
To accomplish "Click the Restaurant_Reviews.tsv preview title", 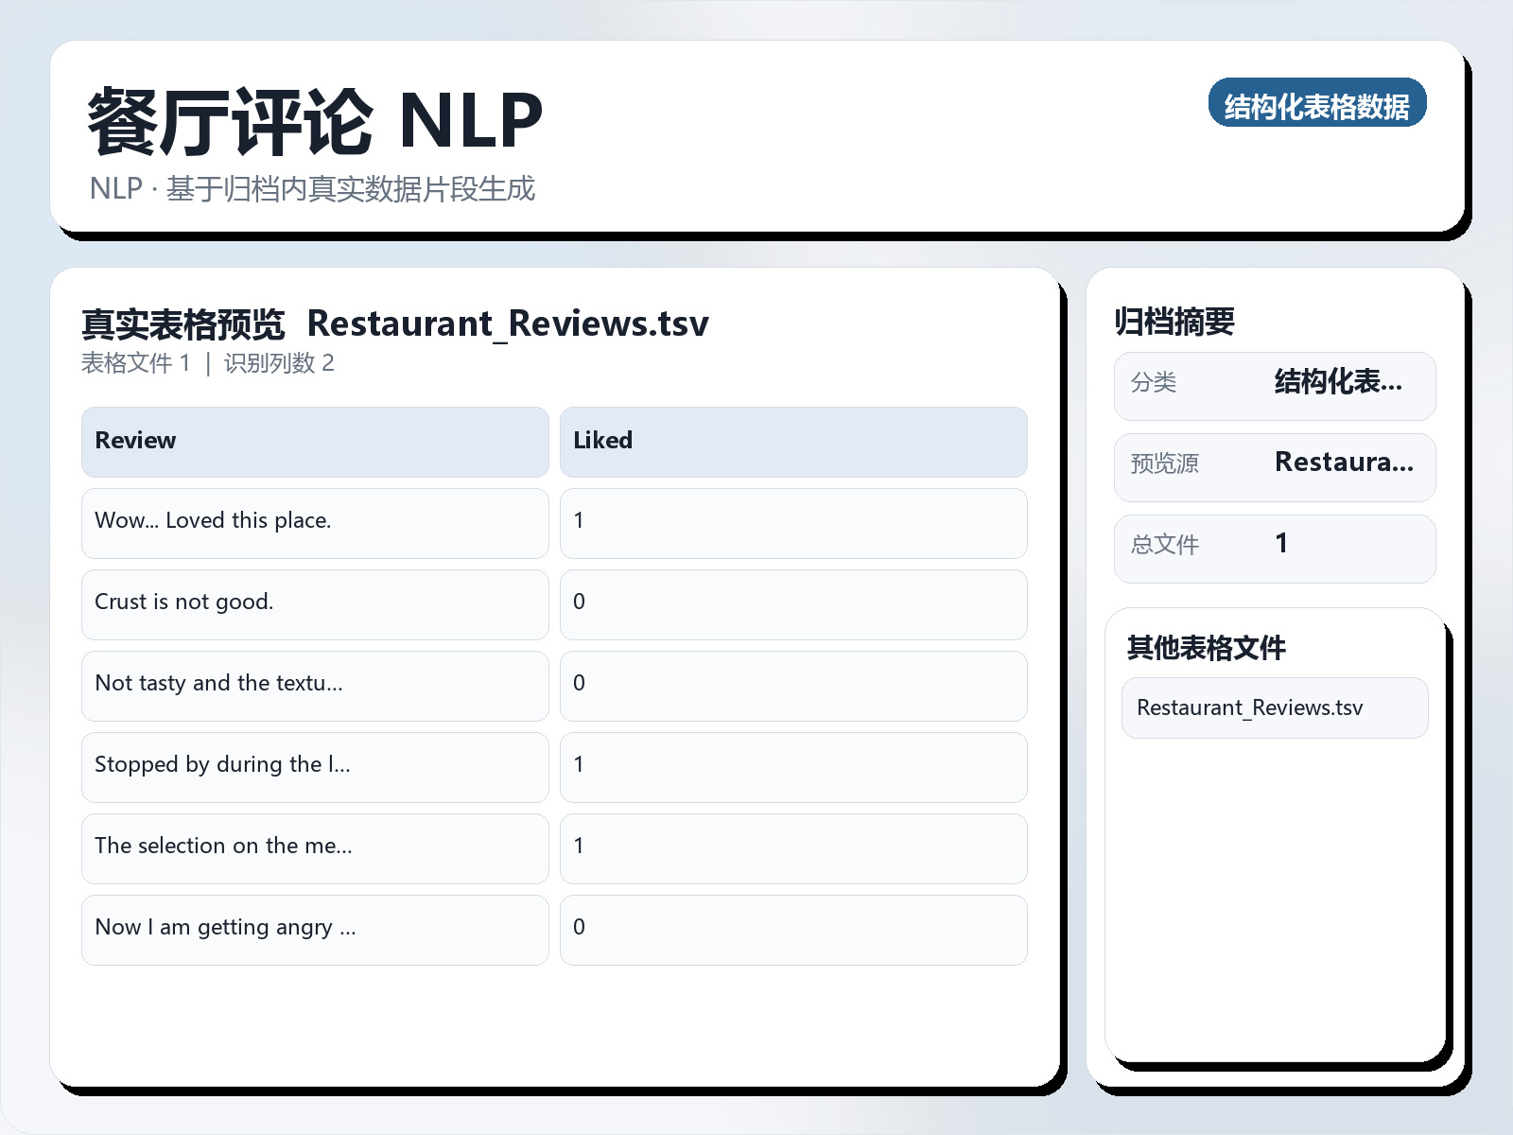I will tap(509, 323).
